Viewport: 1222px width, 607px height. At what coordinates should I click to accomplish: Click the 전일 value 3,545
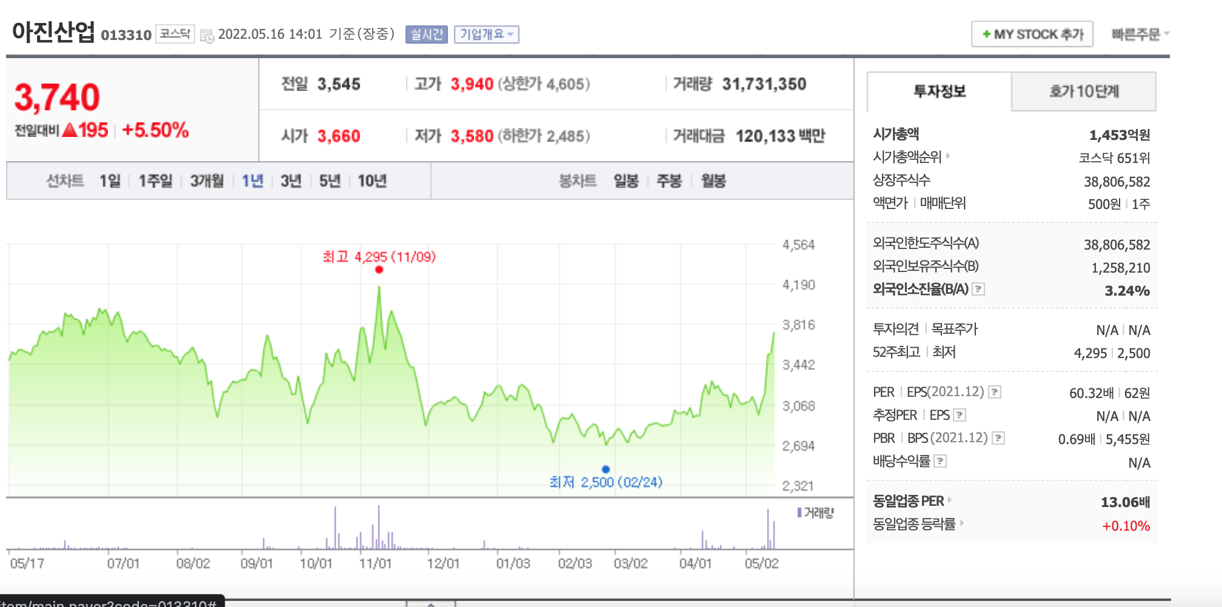[x=339, y=84]
